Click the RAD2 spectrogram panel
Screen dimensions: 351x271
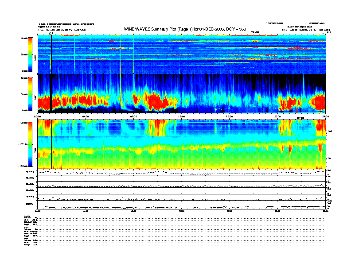[x=182, y=54]
